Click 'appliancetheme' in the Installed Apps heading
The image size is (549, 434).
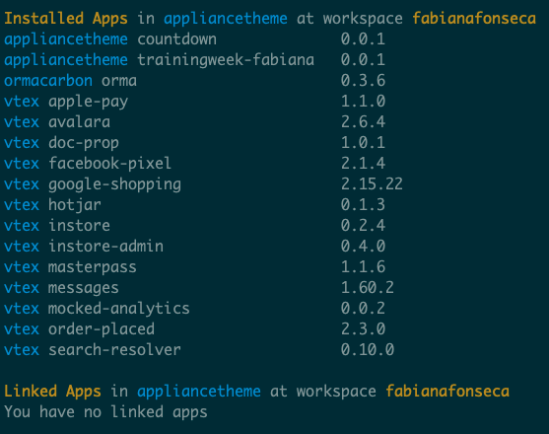226,18
